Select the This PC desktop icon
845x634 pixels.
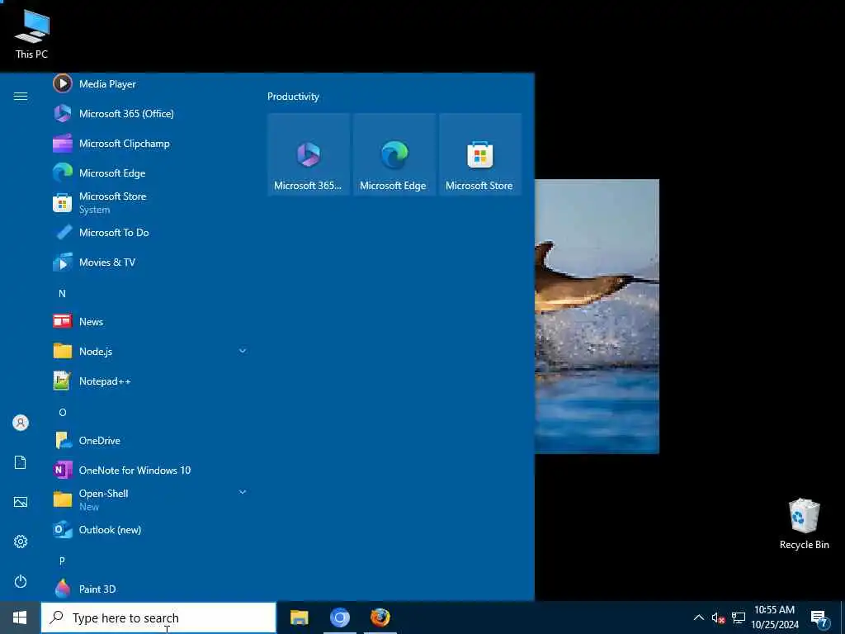[32, 35]
